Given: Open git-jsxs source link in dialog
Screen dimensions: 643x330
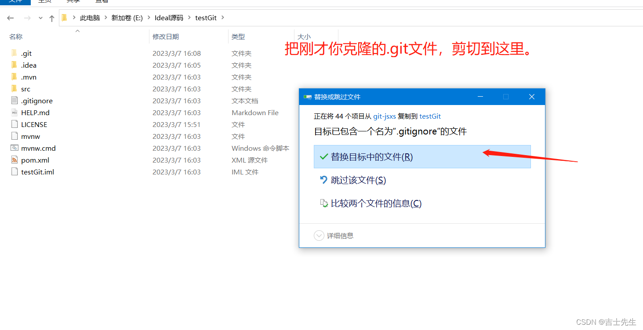Looking at the screenshot, I should coord(385,116).
